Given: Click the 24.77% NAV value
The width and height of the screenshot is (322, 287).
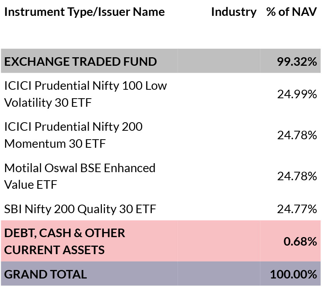Looking at the screenshot, I should tap(297, 209).
